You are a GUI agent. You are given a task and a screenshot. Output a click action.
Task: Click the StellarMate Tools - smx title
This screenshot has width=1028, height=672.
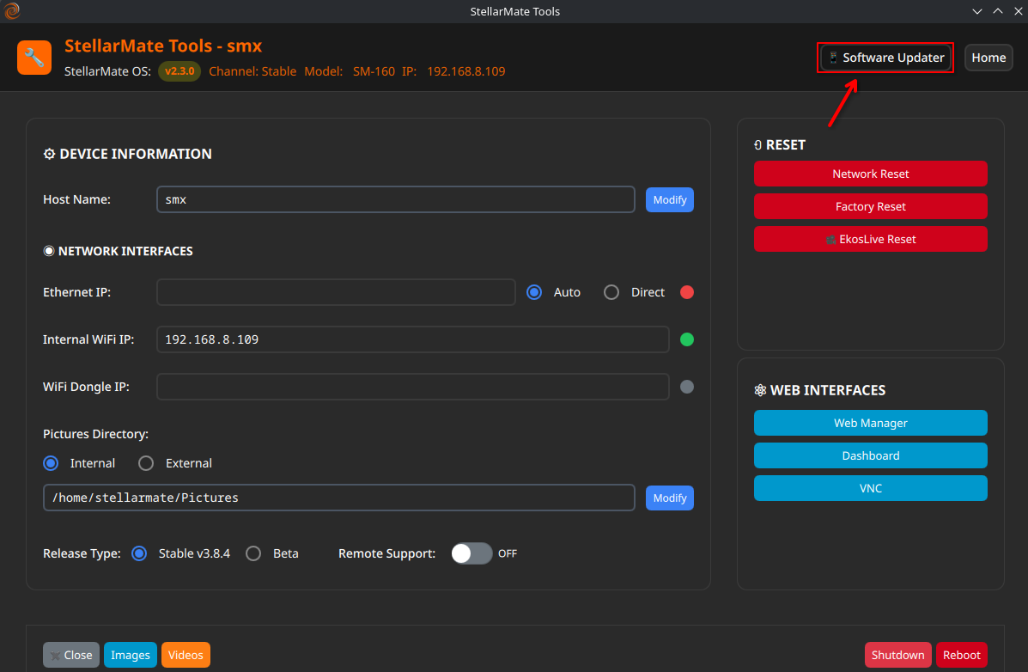163,46
